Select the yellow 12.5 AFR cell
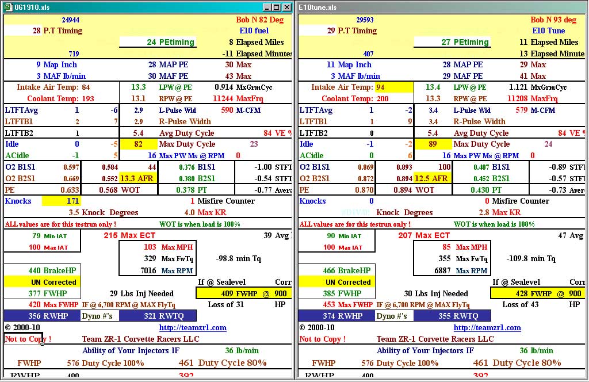The height and width of the screenshot is (382, 589). pos(431,178)
